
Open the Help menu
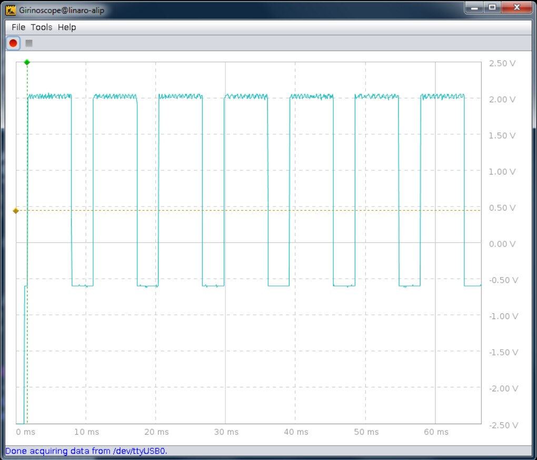click(x=67, y=27)
